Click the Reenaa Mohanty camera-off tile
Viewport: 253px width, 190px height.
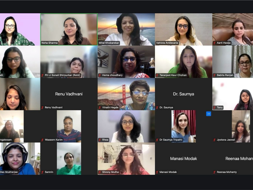point(233,159)
